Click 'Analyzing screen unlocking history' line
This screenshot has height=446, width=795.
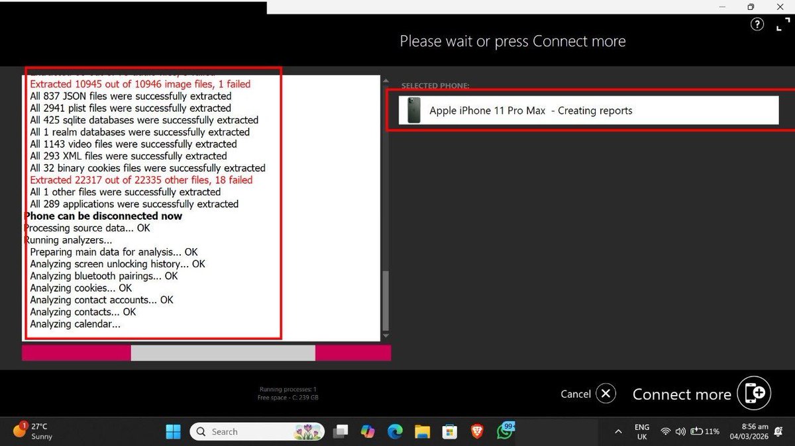tap(117, 264)
